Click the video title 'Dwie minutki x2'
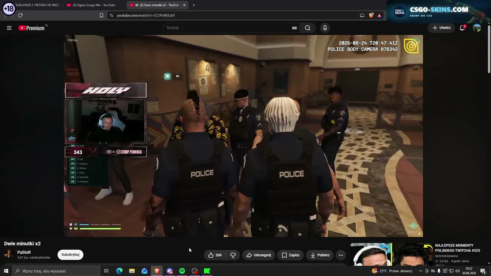 click(x=22, y=244)
